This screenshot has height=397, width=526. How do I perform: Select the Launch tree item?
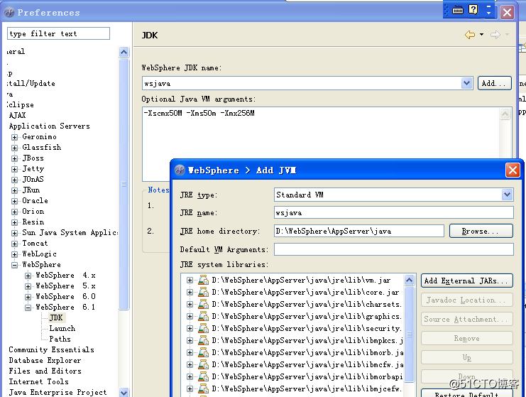click(62, 328)
